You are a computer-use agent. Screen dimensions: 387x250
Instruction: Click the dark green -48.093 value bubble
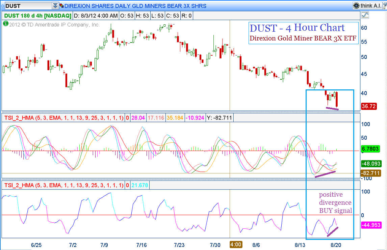coord(371,163)
